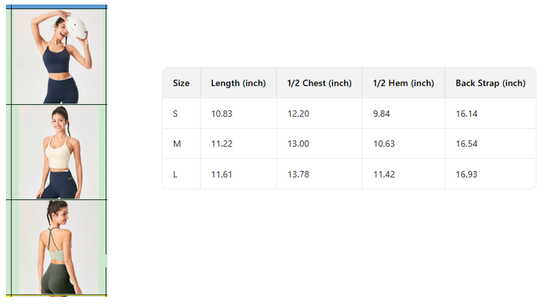Screen dimensions: 558x306
Task: Select the cream bra model photo
Action: [x=59, y=152]
